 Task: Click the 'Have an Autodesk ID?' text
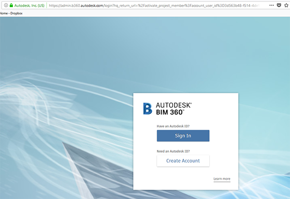tap(173, 126)
